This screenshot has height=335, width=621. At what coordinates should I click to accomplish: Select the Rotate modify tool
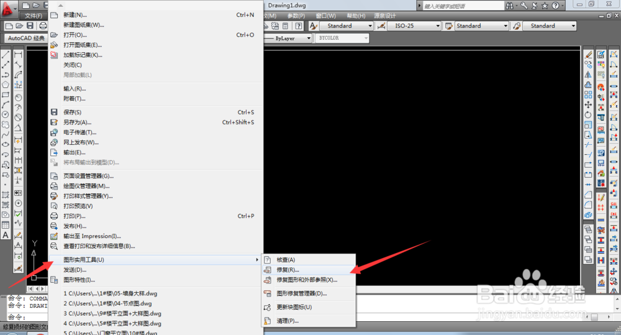[x=588, y=114]
